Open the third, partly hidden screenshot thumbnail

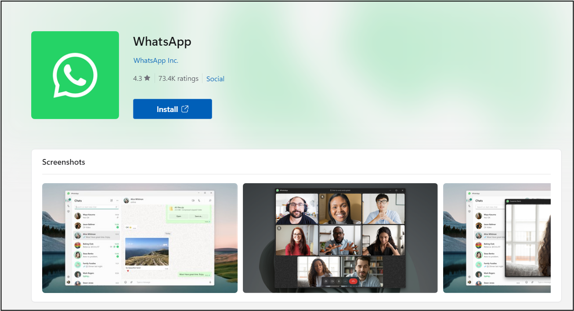[497, 238]
